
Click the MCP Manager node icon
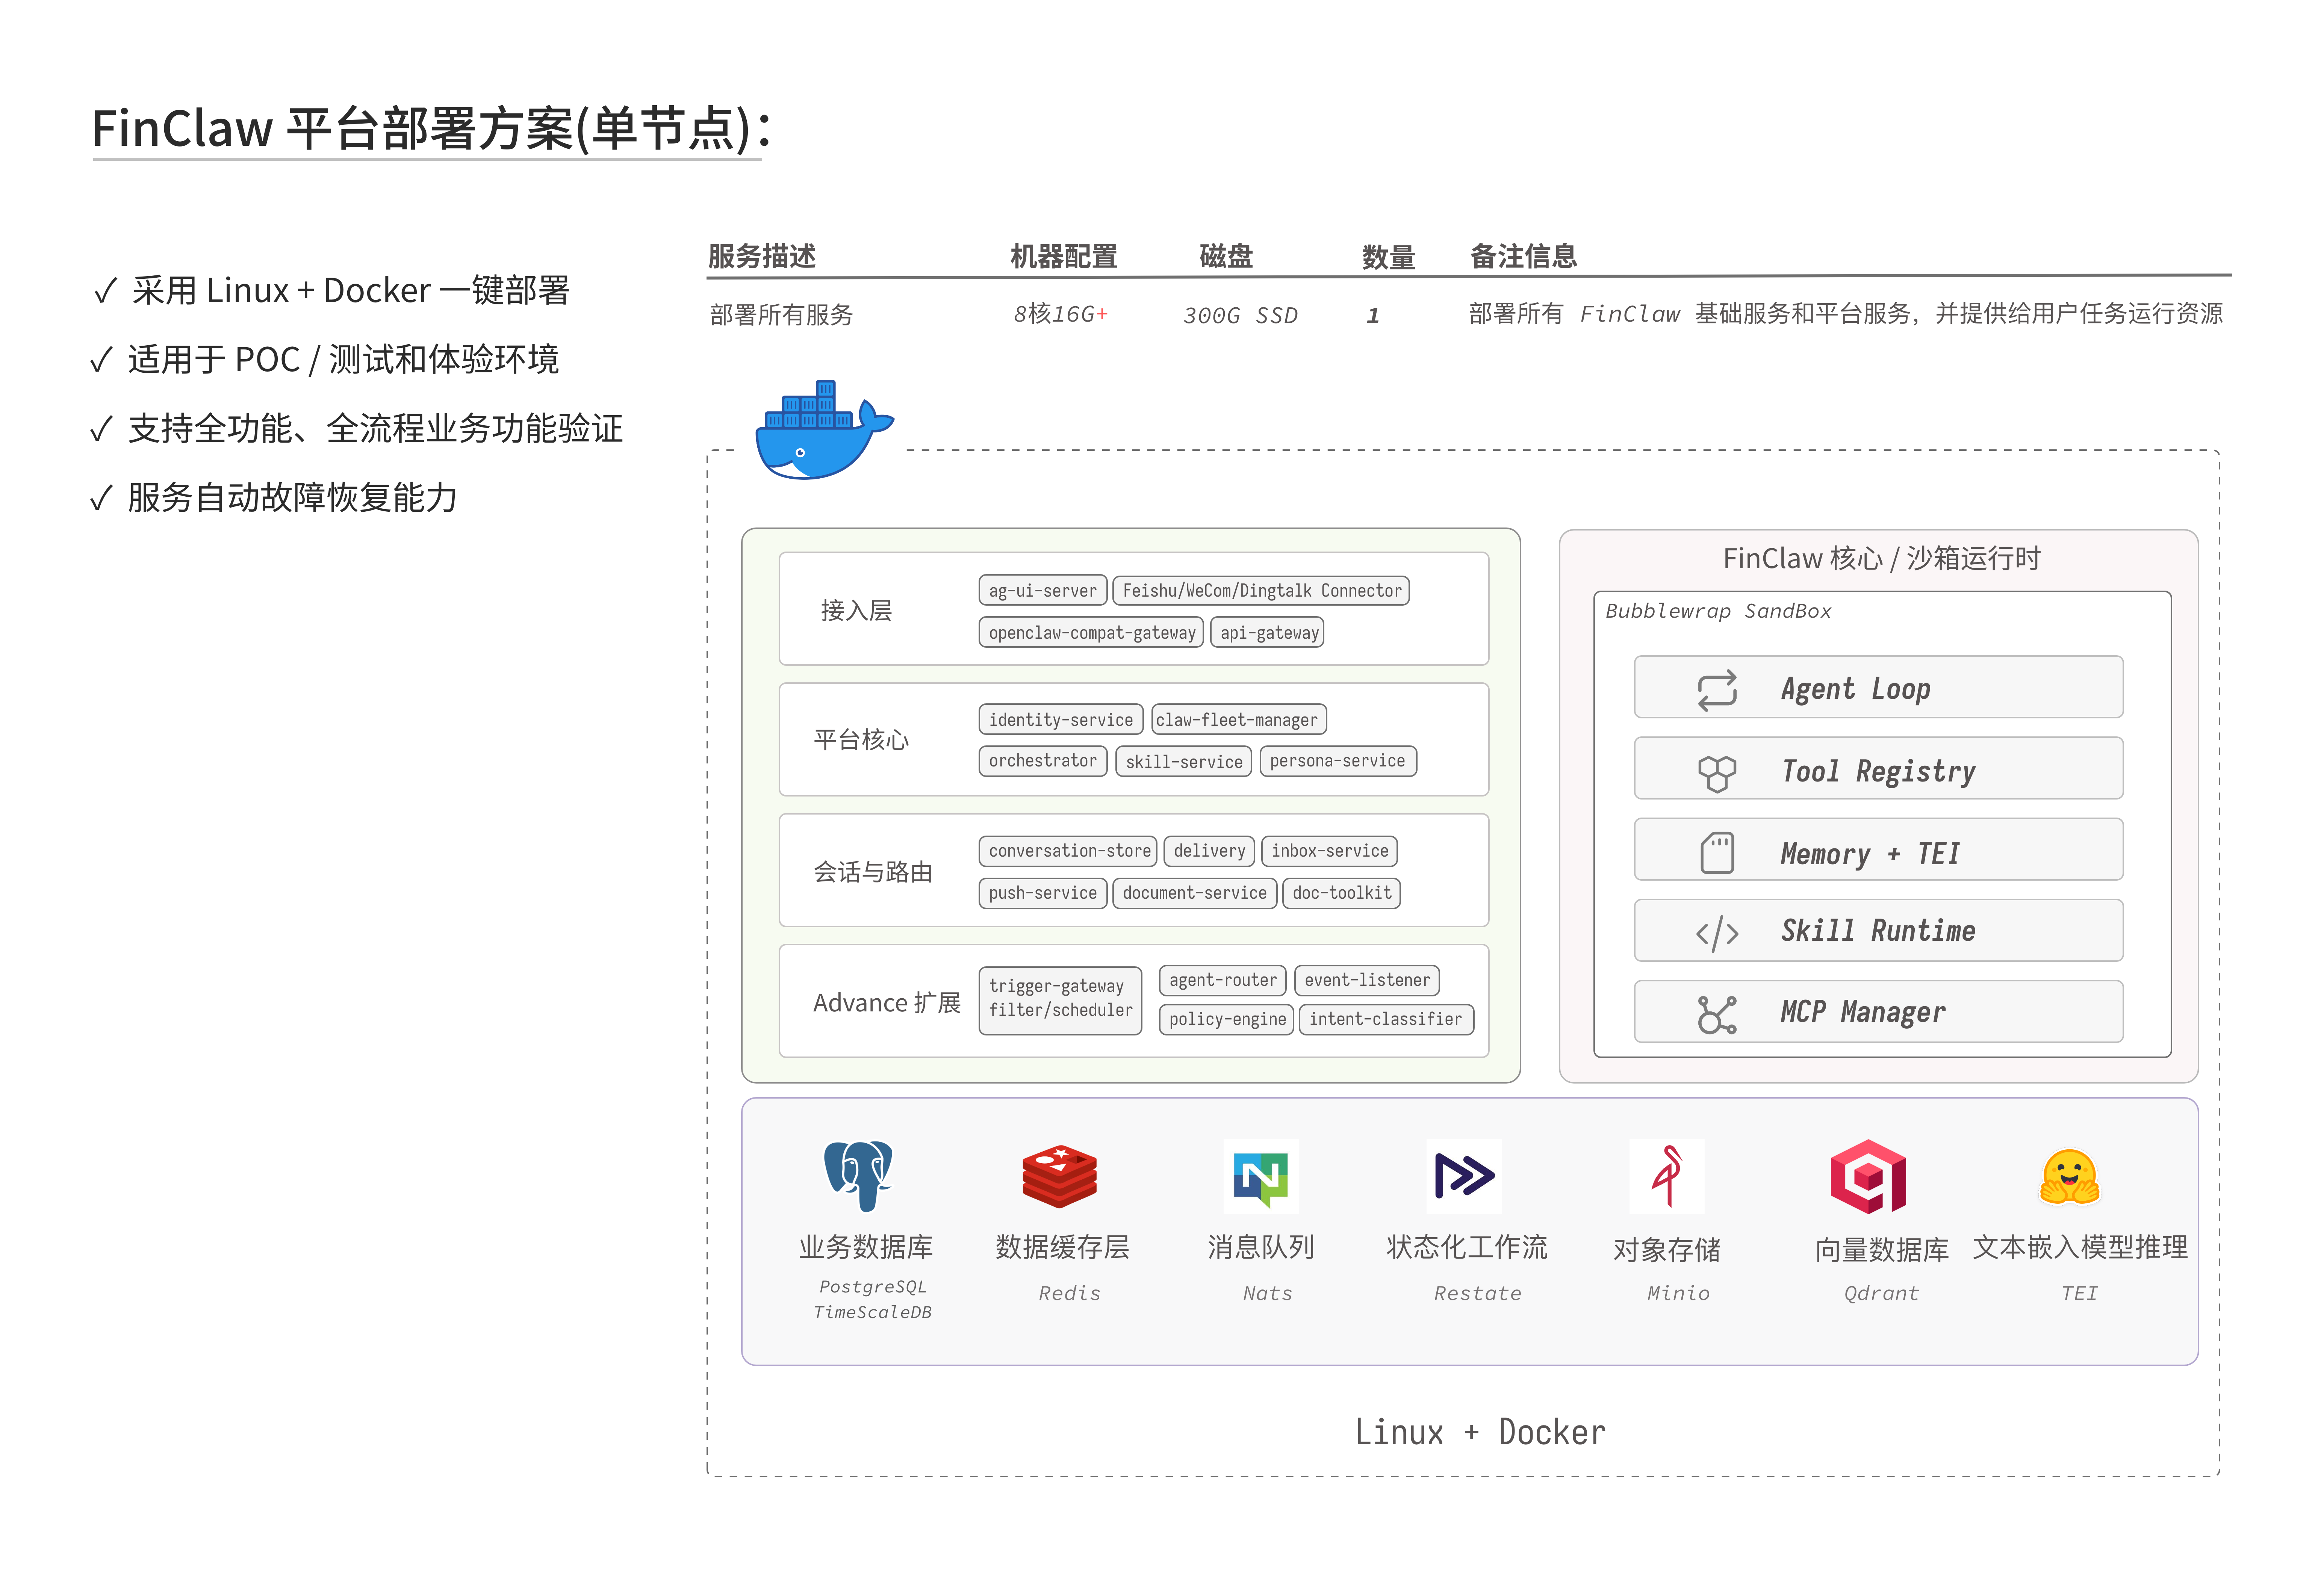(x=1717, y=1015)
